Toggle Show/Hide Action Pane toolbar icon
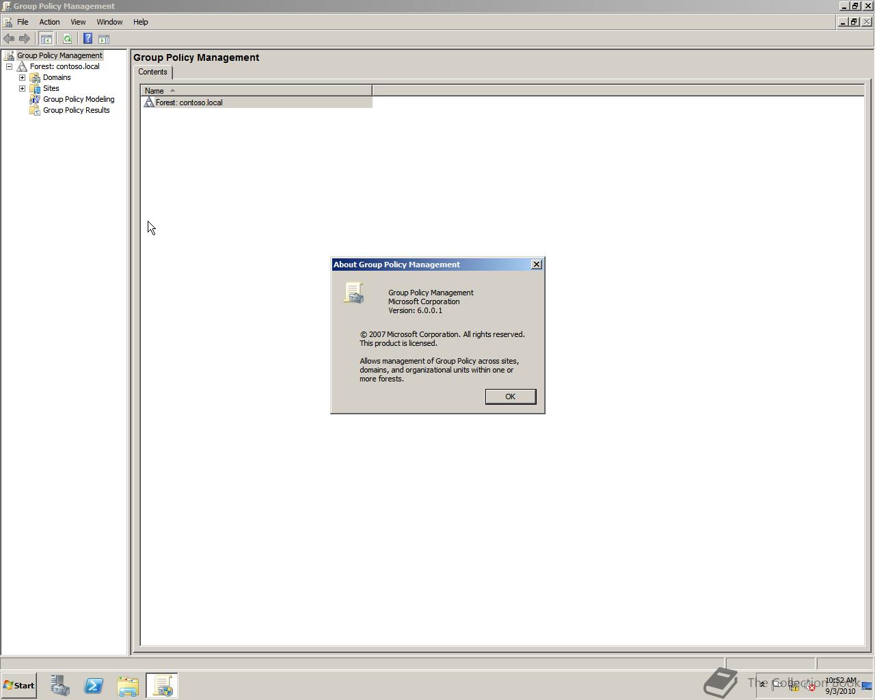This screenshot has width=875, height=700. (104, 39)
